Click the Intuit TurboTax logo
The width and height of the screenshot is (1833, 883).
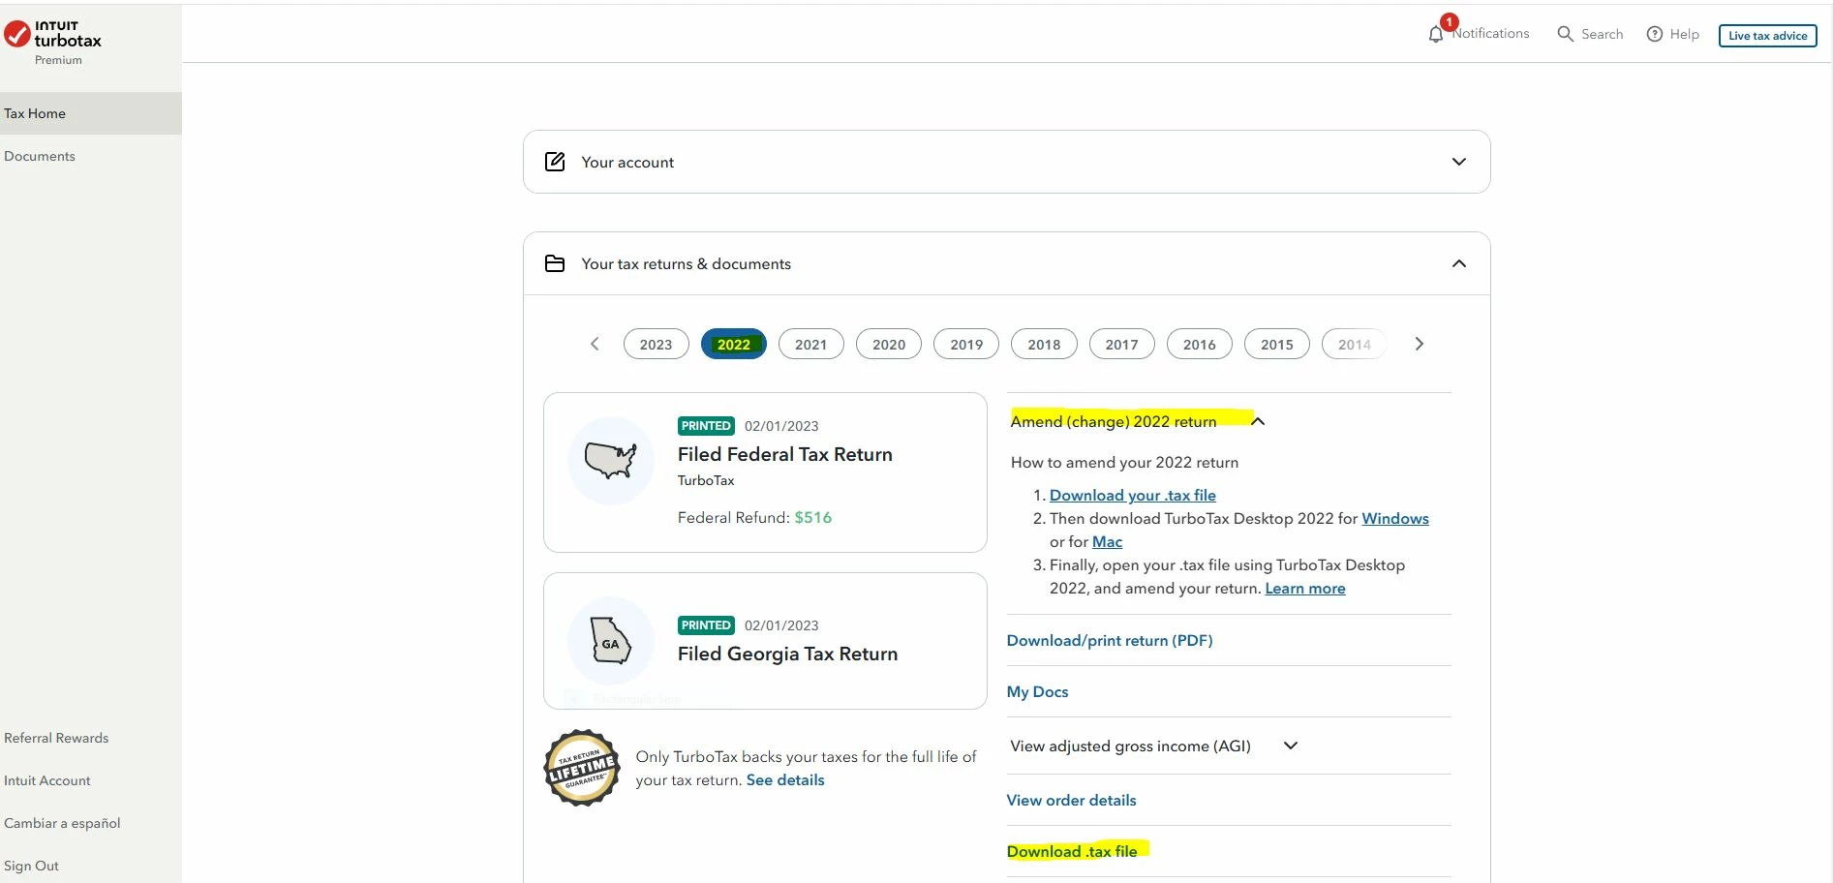[53, 35]
